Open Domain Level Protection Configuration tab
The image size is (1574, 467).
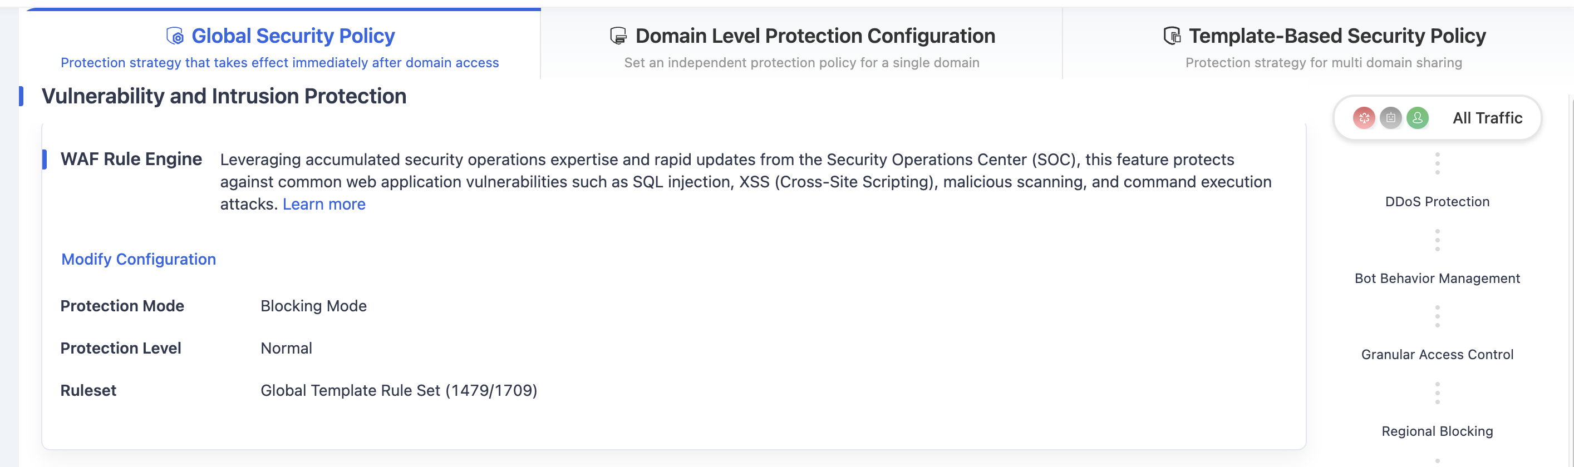point(801,44)
